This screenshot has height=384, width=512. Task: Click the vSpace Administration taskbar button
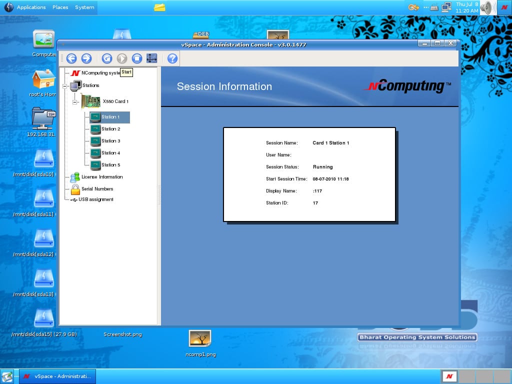(57, 376)
